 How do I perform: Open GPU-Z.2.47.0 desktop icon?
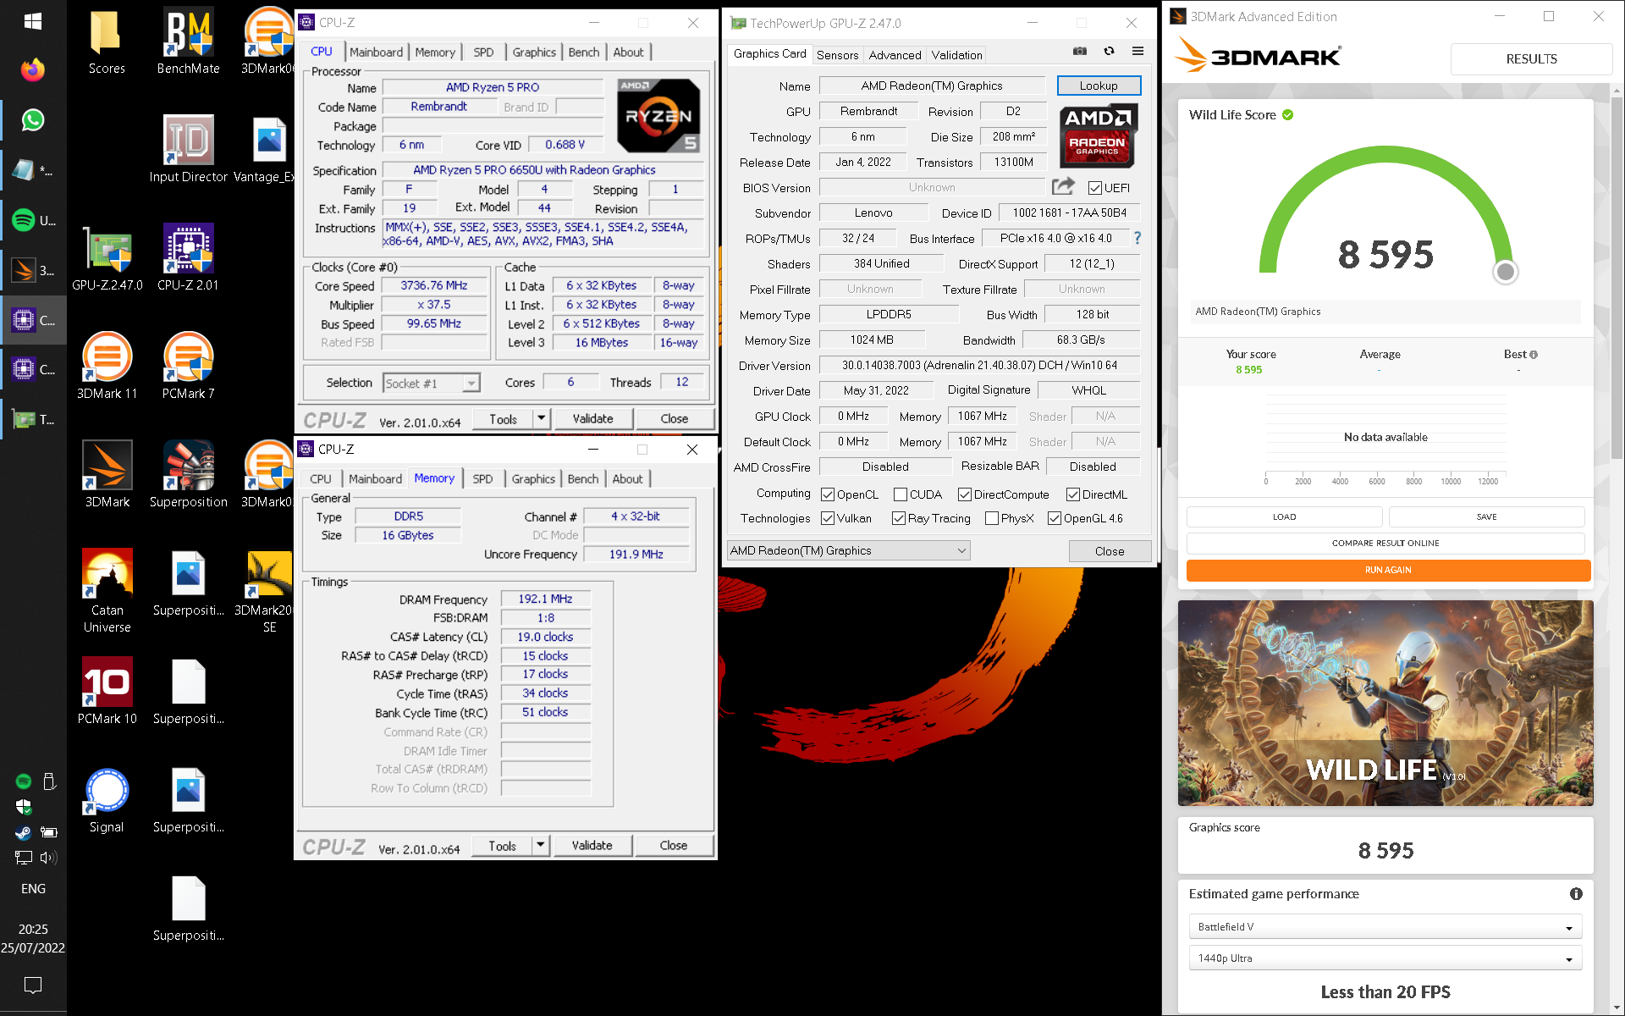coord(107,258)
